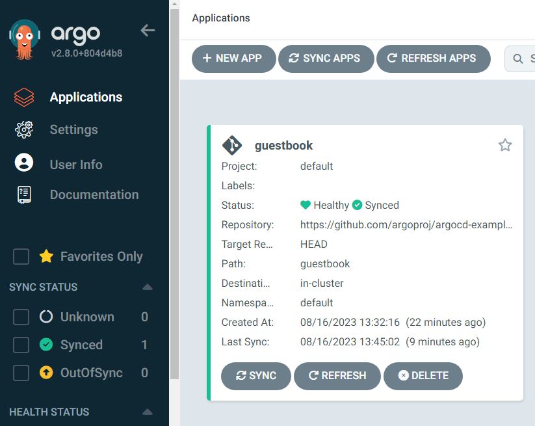This screenshot has height=426, width=535.
Task: Open the User Info page
Action: coord(76,165)
